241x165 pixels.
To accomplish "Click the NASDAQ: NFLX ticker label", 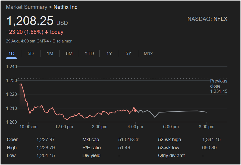I will click(207, 19).
